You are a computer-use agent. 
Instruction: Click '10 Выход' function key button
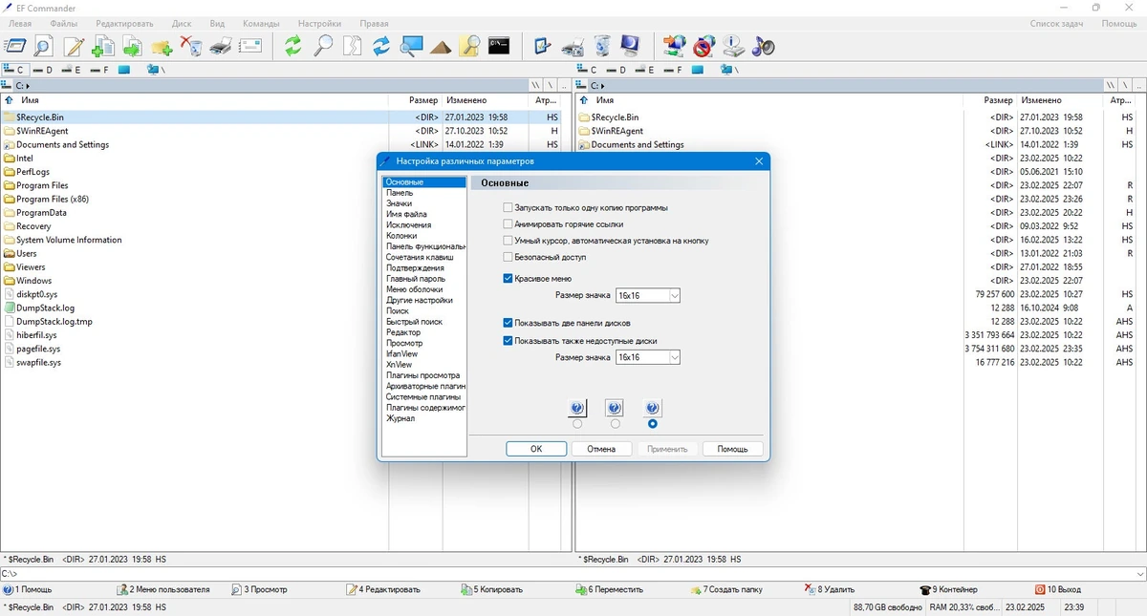click(x=1058, y=589)
